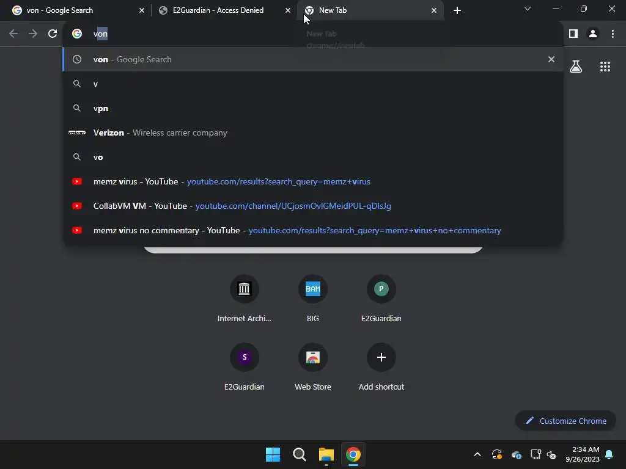The width and height of the screenshot is (626, 469).
Task: Open the Chrome side panel
Action: tap(573, 34)
